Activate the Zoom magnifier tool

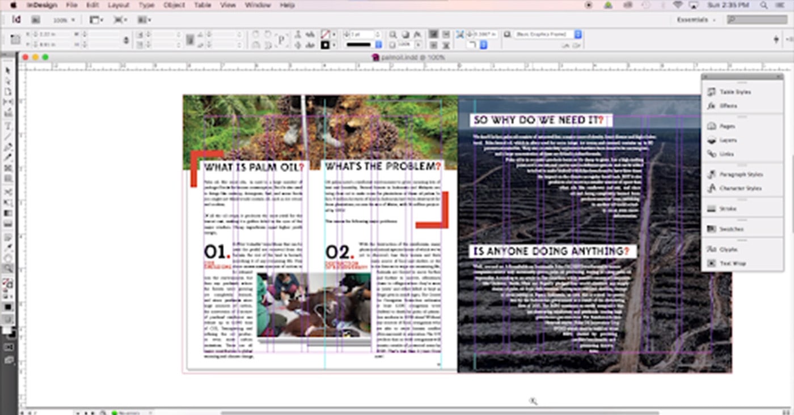[x=8, y=268]
